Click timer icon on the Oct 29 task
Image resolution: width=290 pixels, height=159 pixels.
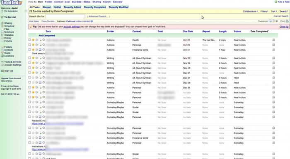tap(43, 45)
